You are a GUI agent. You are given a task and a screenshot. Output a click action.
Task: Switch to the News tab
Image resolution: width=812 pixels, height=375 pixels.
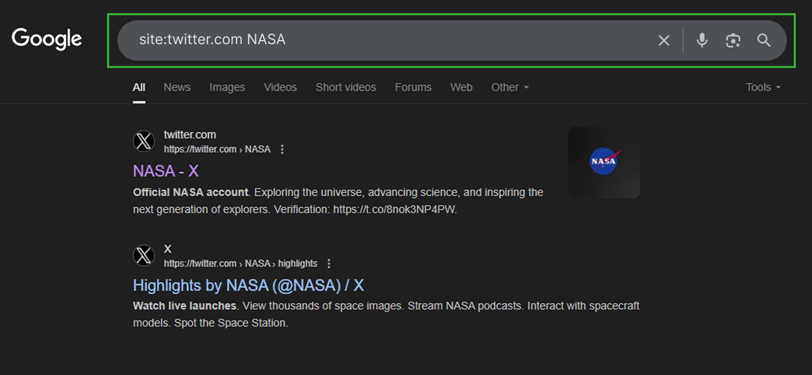(177, 87)
